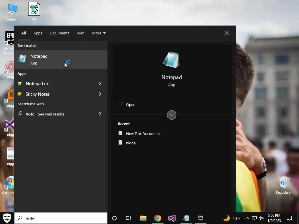Switch to the All search tab
This screenshot has height=224, width=299.
click(x=23, y=33)
